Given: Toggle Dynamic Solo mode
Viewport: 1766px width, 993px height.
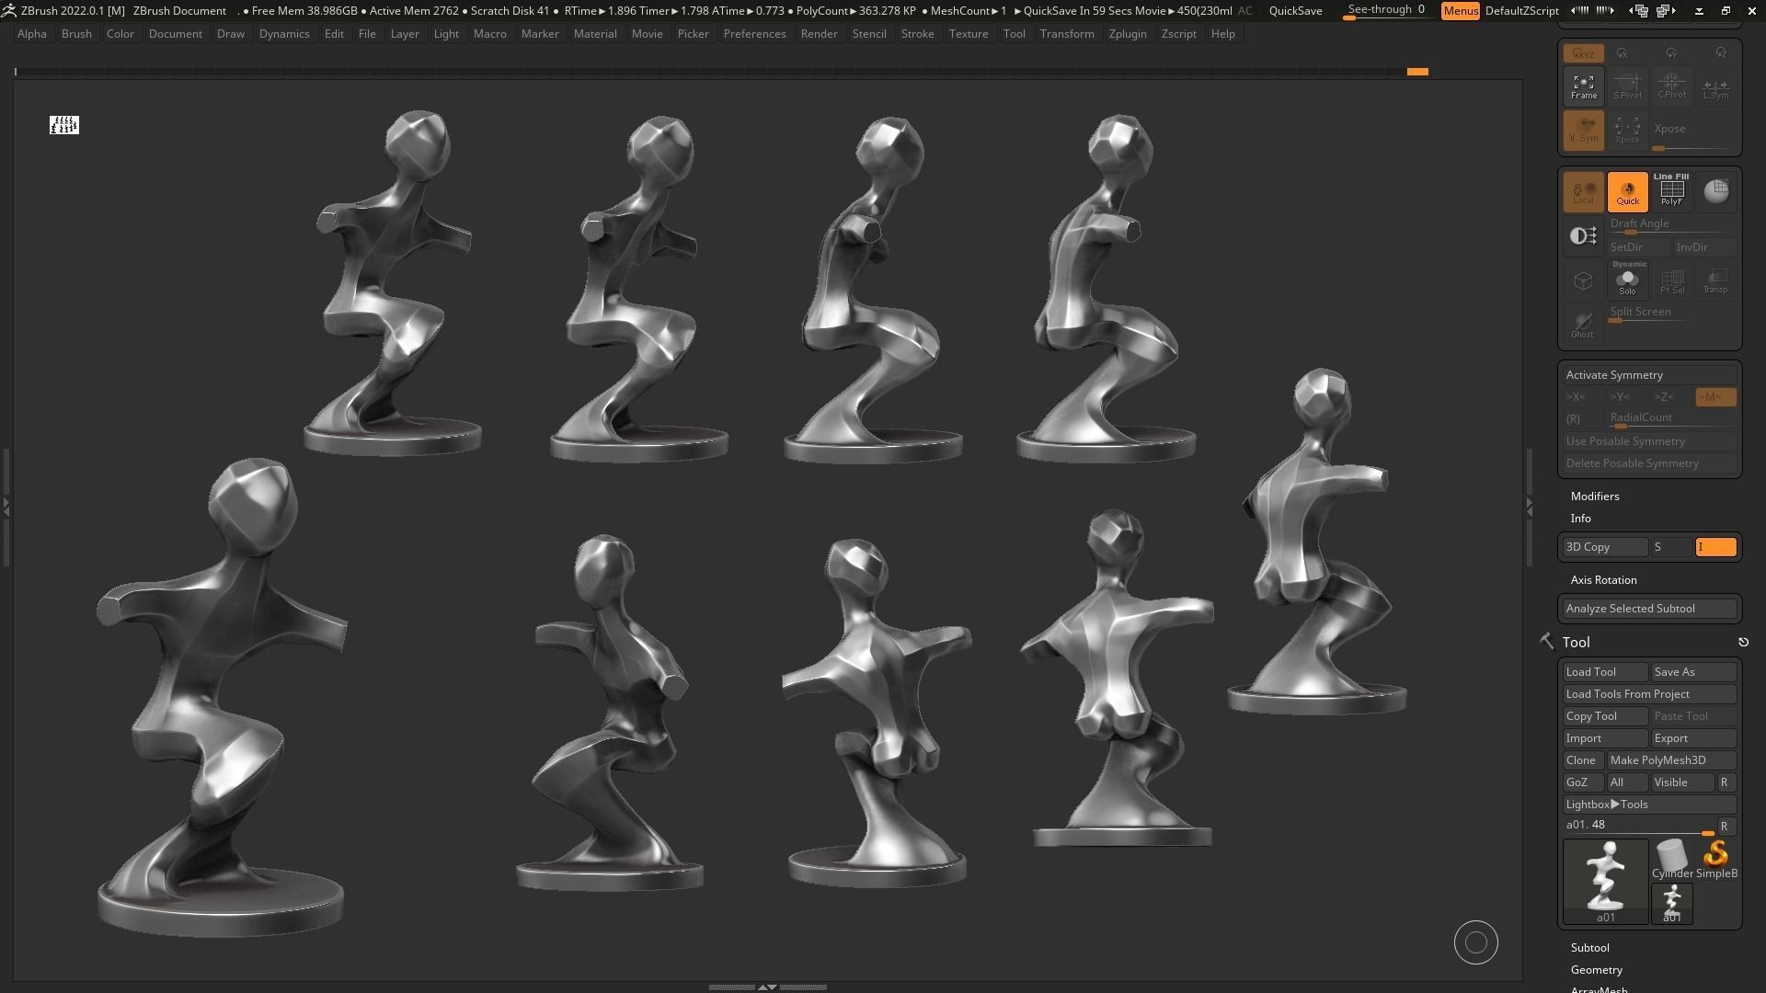Looking at the screenshot, I should coord(1627,279).
